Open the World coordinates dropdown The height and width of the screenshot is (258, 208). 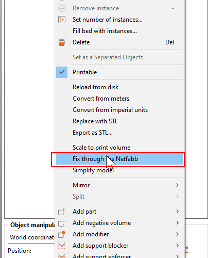(x=31, y=237)
